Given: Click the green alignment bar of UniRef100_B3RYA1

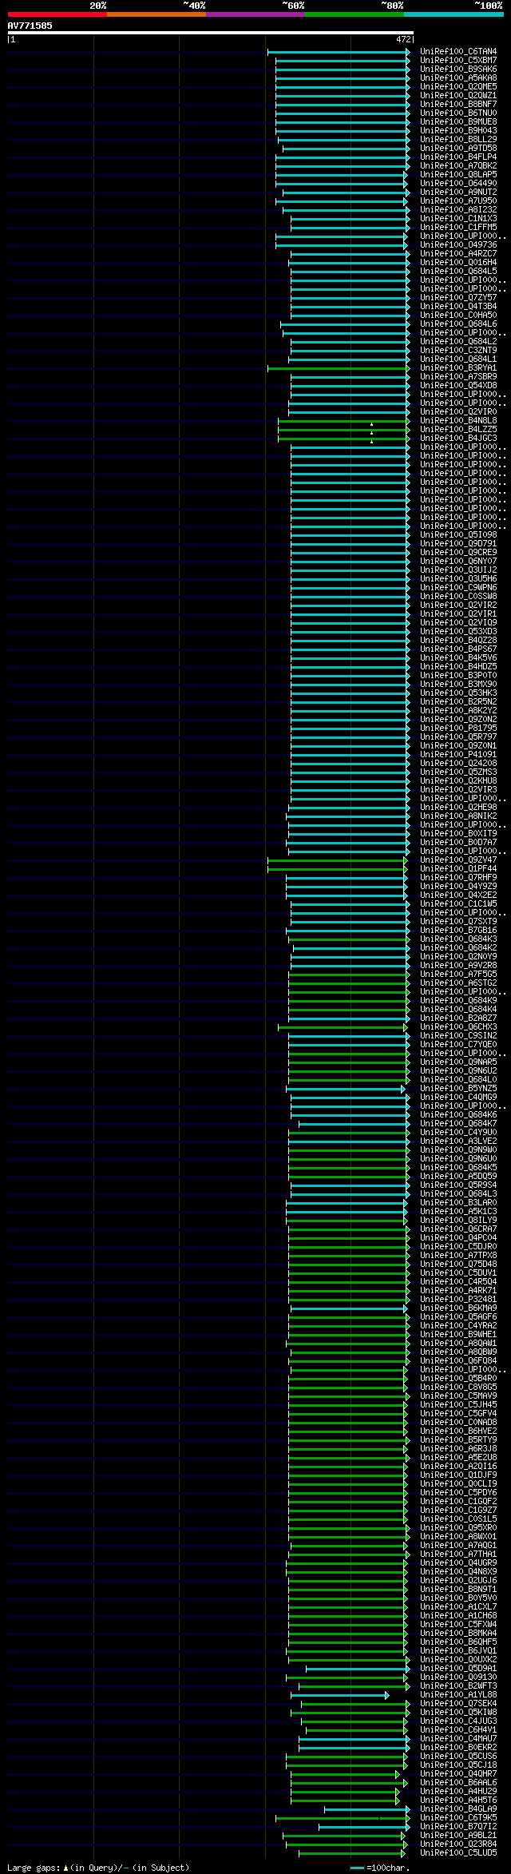Looking at the screenshot, I should click(339, 368).
